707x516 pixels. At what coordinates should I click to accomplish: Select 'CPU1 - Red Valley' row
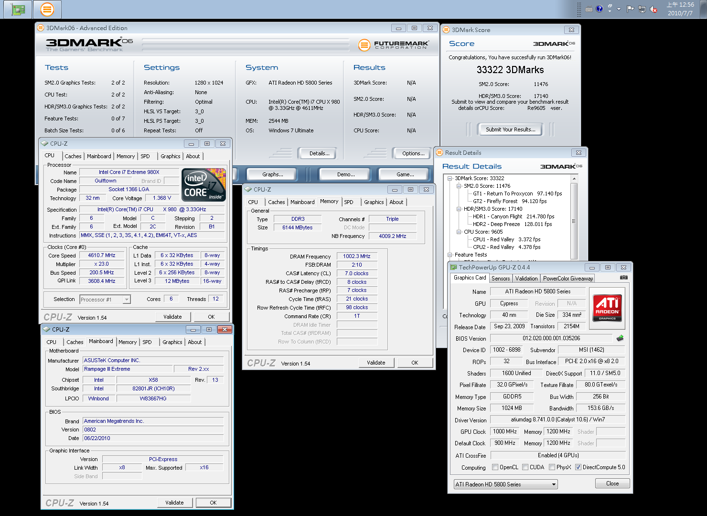pos(506,239)
